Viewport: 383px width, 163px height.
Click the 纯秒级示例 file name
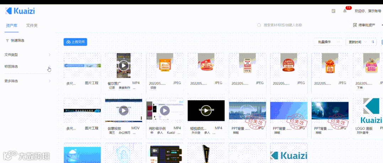click(x=157, y=128)
